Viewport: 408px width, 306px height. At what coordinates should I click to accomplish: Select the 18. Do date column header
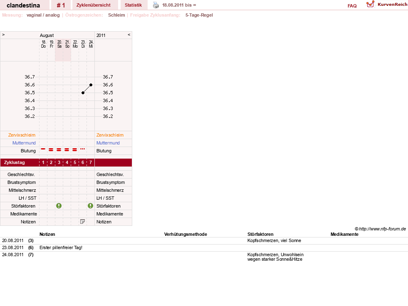(43, 44)
